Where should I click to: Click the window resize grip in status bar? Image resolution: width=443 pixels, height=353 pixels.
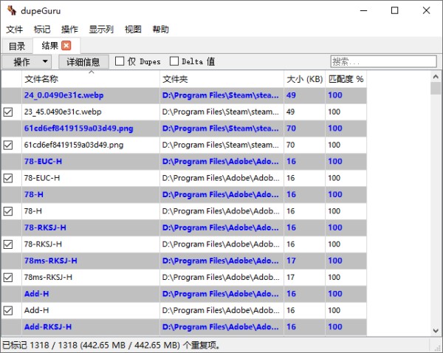point(438,348)
